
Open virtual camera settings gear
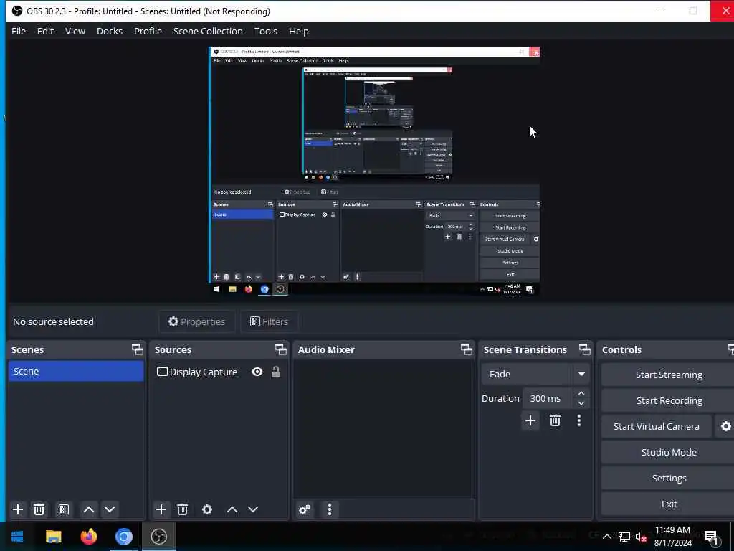point(725,426)
